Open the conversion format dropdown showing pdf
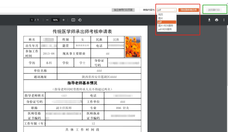 point(167,10)
